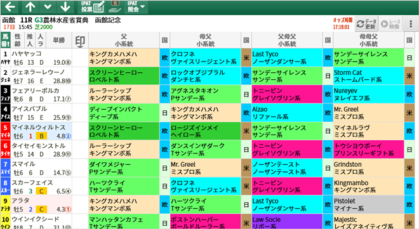Sort by 単勝 odds column header
Screen dimensions: 419x229
[58, 41]
